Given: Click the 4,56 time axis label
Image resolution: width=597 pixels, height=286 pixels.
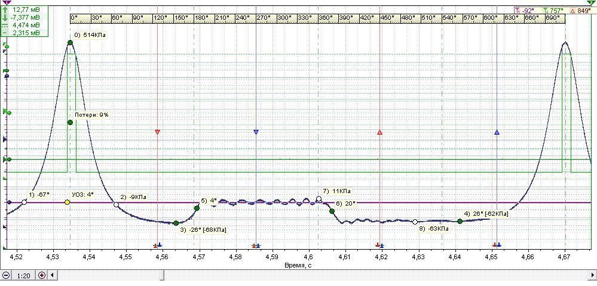Looking at the screenshot, I should [x=163, y=257].
